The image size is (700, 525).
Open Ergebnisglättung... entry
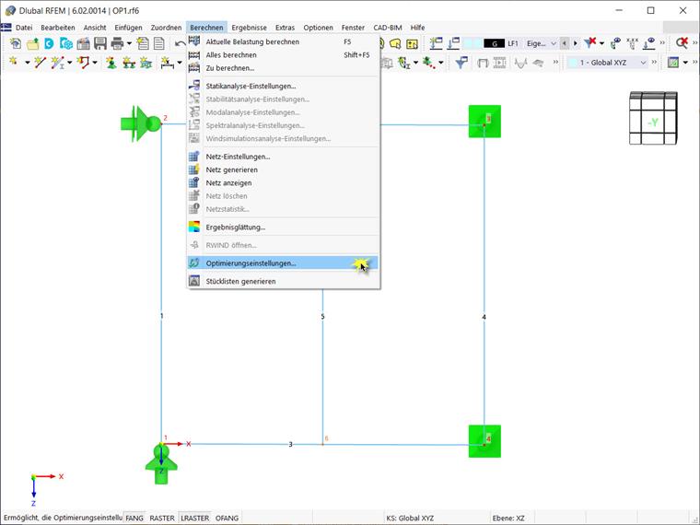283,227
